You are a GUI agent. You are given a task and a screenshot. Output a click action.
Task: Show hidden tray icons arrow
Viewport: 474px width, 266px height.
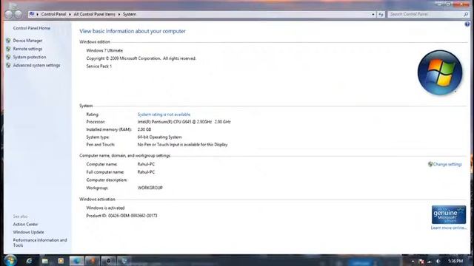point(413,261)
